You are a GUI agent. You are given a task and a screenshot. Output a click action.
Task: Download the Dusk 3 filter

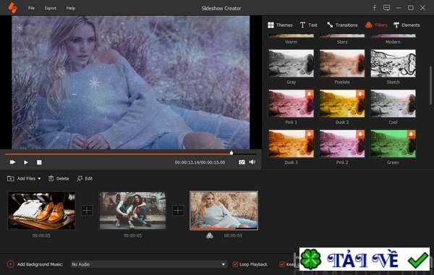[x=309, y=134]
